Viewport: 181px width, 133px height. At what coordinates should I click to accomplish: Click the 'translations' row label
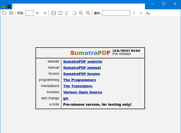pyautogui.click(x=50, y=86)
